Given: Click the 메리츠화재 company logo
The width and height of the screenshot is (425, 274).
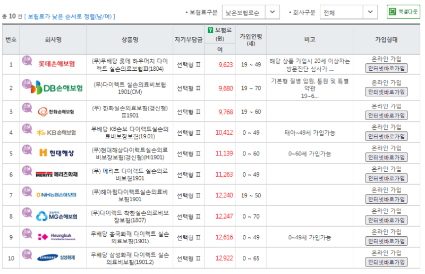Looking at the screenshot, I should tap(57, 174).
